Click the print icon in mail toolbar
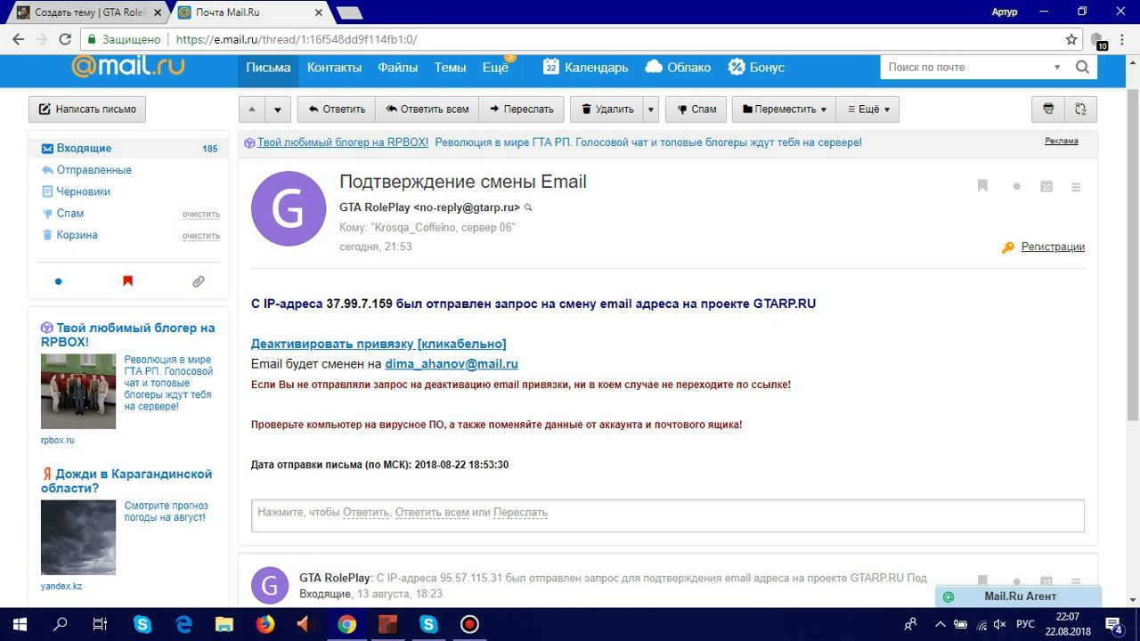1140x641 pixels. tap(1048, 110)
